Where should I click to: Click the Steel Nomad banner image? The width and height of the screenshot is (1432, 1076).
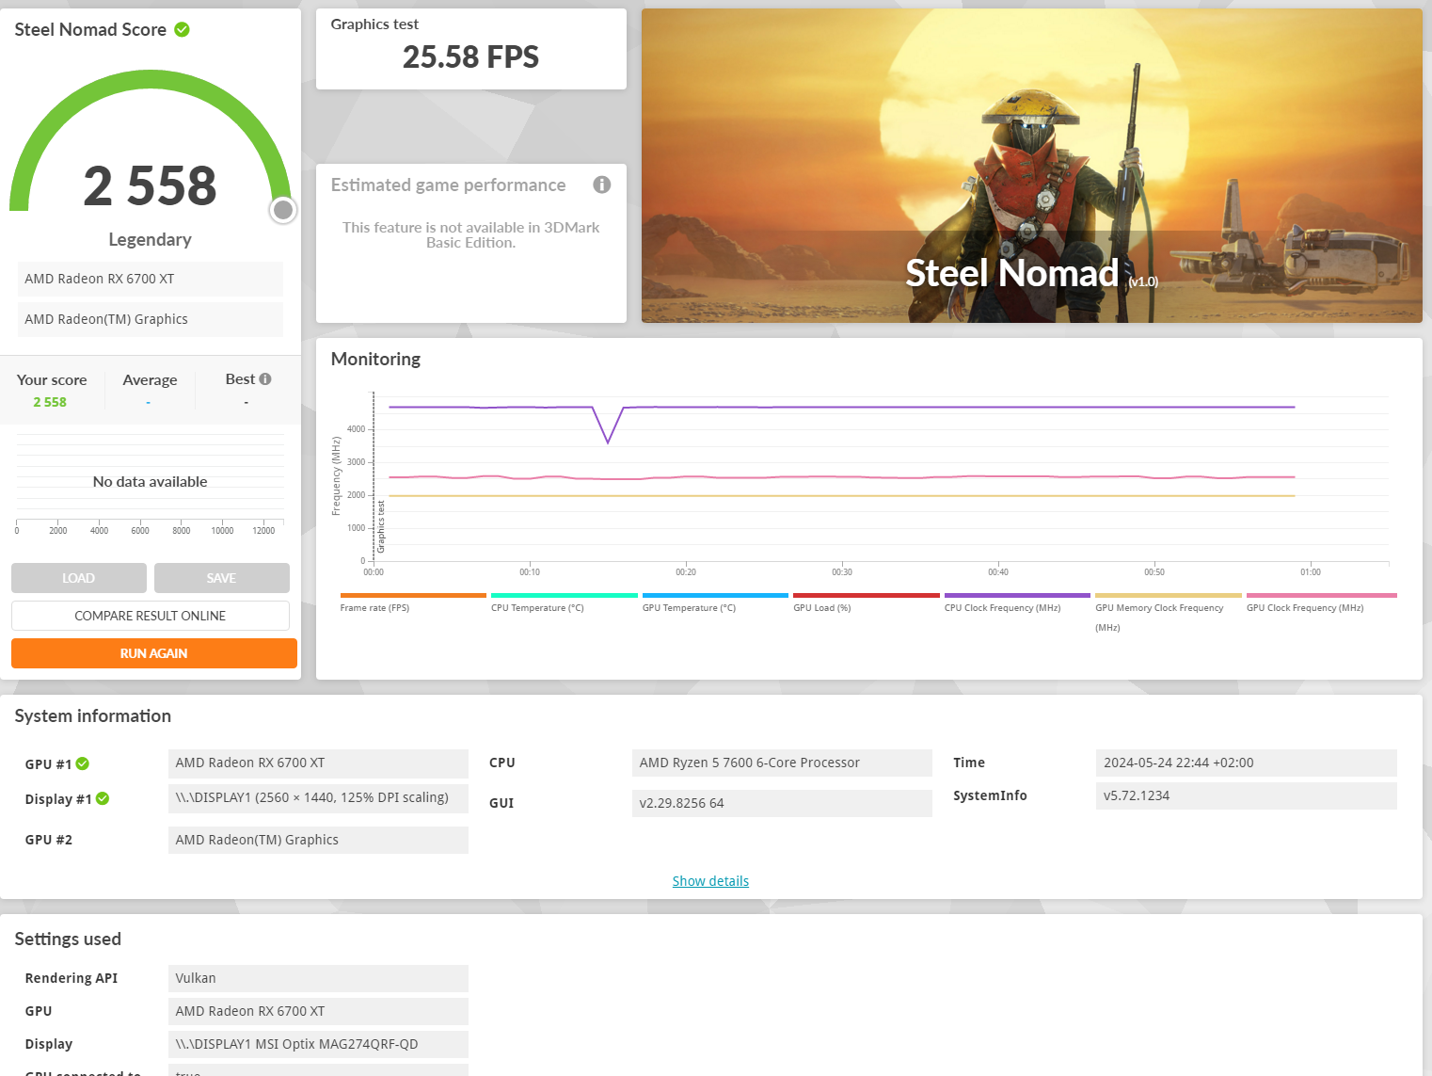[x=1032, y=166]
